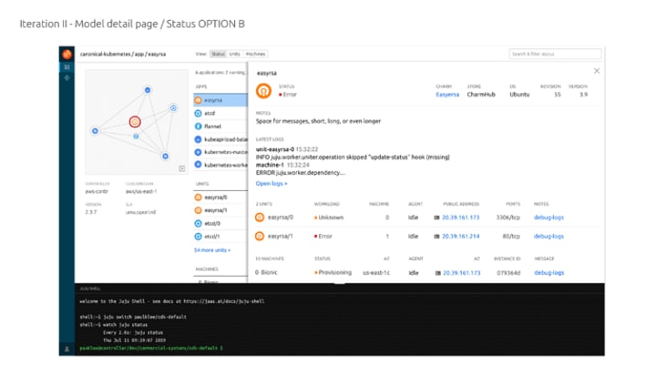Click the Juju Shell header bar
This screenshot has width=656, height=385.
pos(340,289)
